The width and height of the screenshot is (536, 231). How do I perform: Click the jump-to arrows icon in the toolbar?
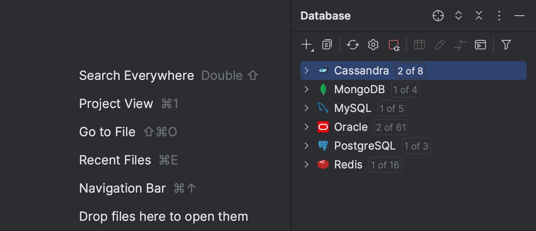[x=460, y=44]
